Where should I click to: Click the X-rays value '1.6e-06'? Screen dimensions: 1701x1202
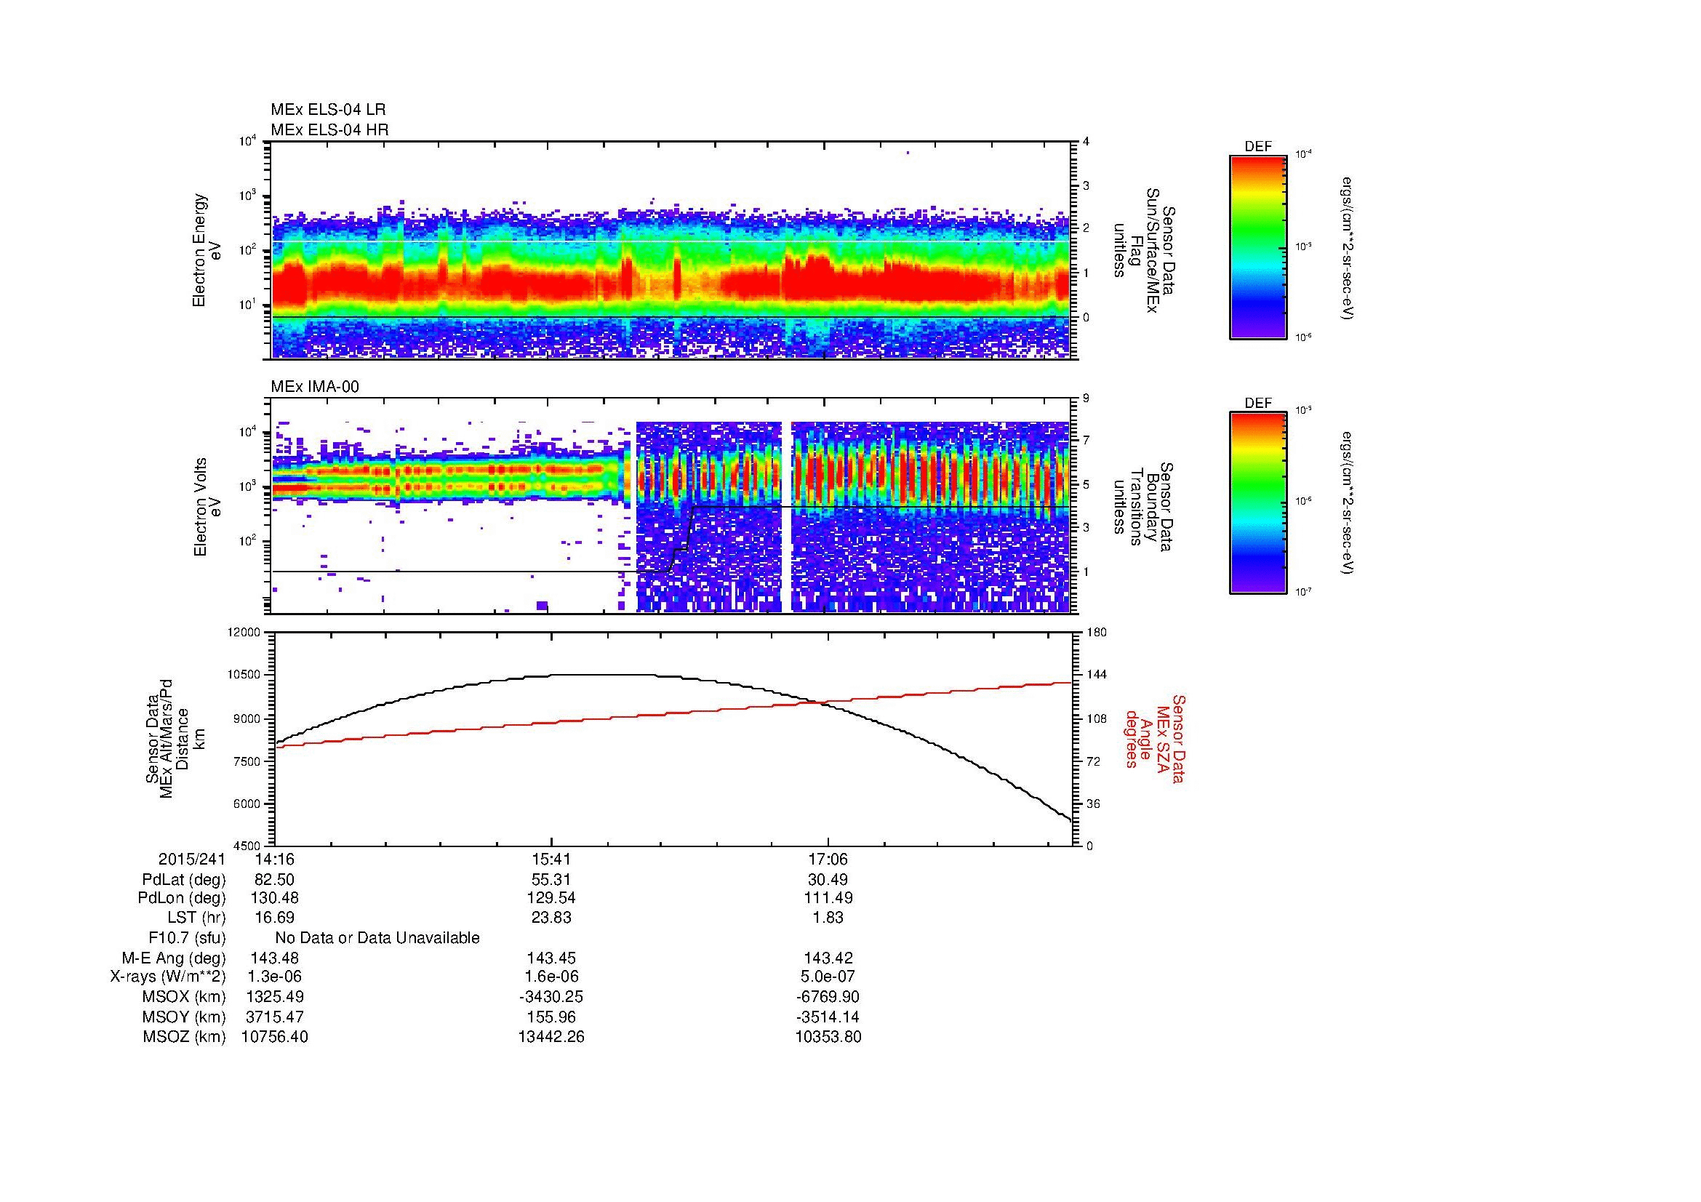point(551,977)
